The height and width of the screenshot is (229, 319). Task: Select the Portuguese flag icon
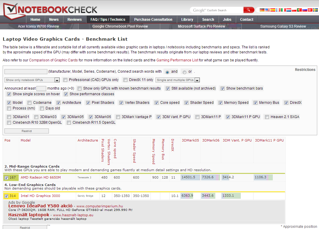tap(299, 10)
